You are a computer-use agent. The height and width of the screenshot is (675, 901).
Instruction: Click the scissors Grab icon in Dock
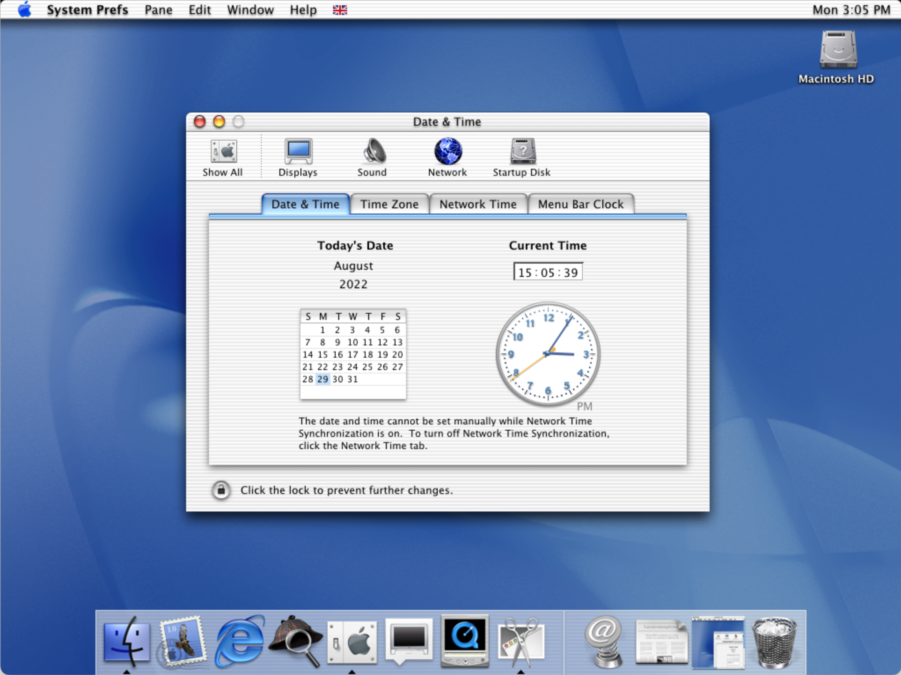coord(521,642)
